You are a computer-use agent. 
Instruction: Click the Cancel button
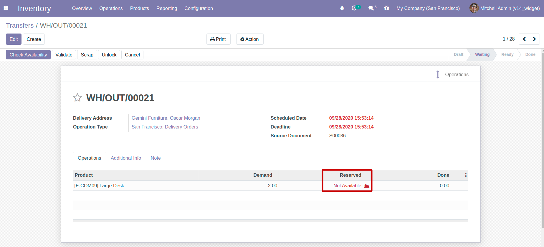[x=132, y=55]
